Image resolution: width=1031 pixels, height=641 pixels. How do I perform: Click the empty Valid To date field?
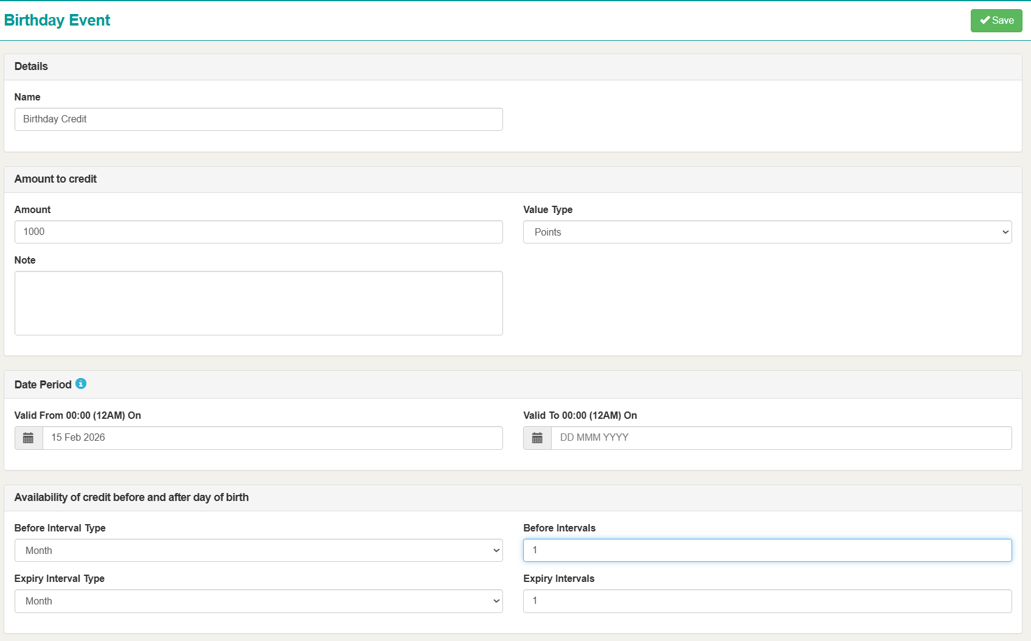coord(781,438)
